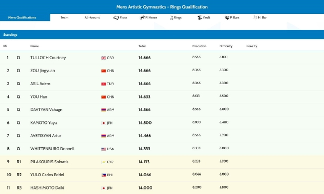Sort by the Difficulty column header
324x194 pixels.
tap(226, 46)
